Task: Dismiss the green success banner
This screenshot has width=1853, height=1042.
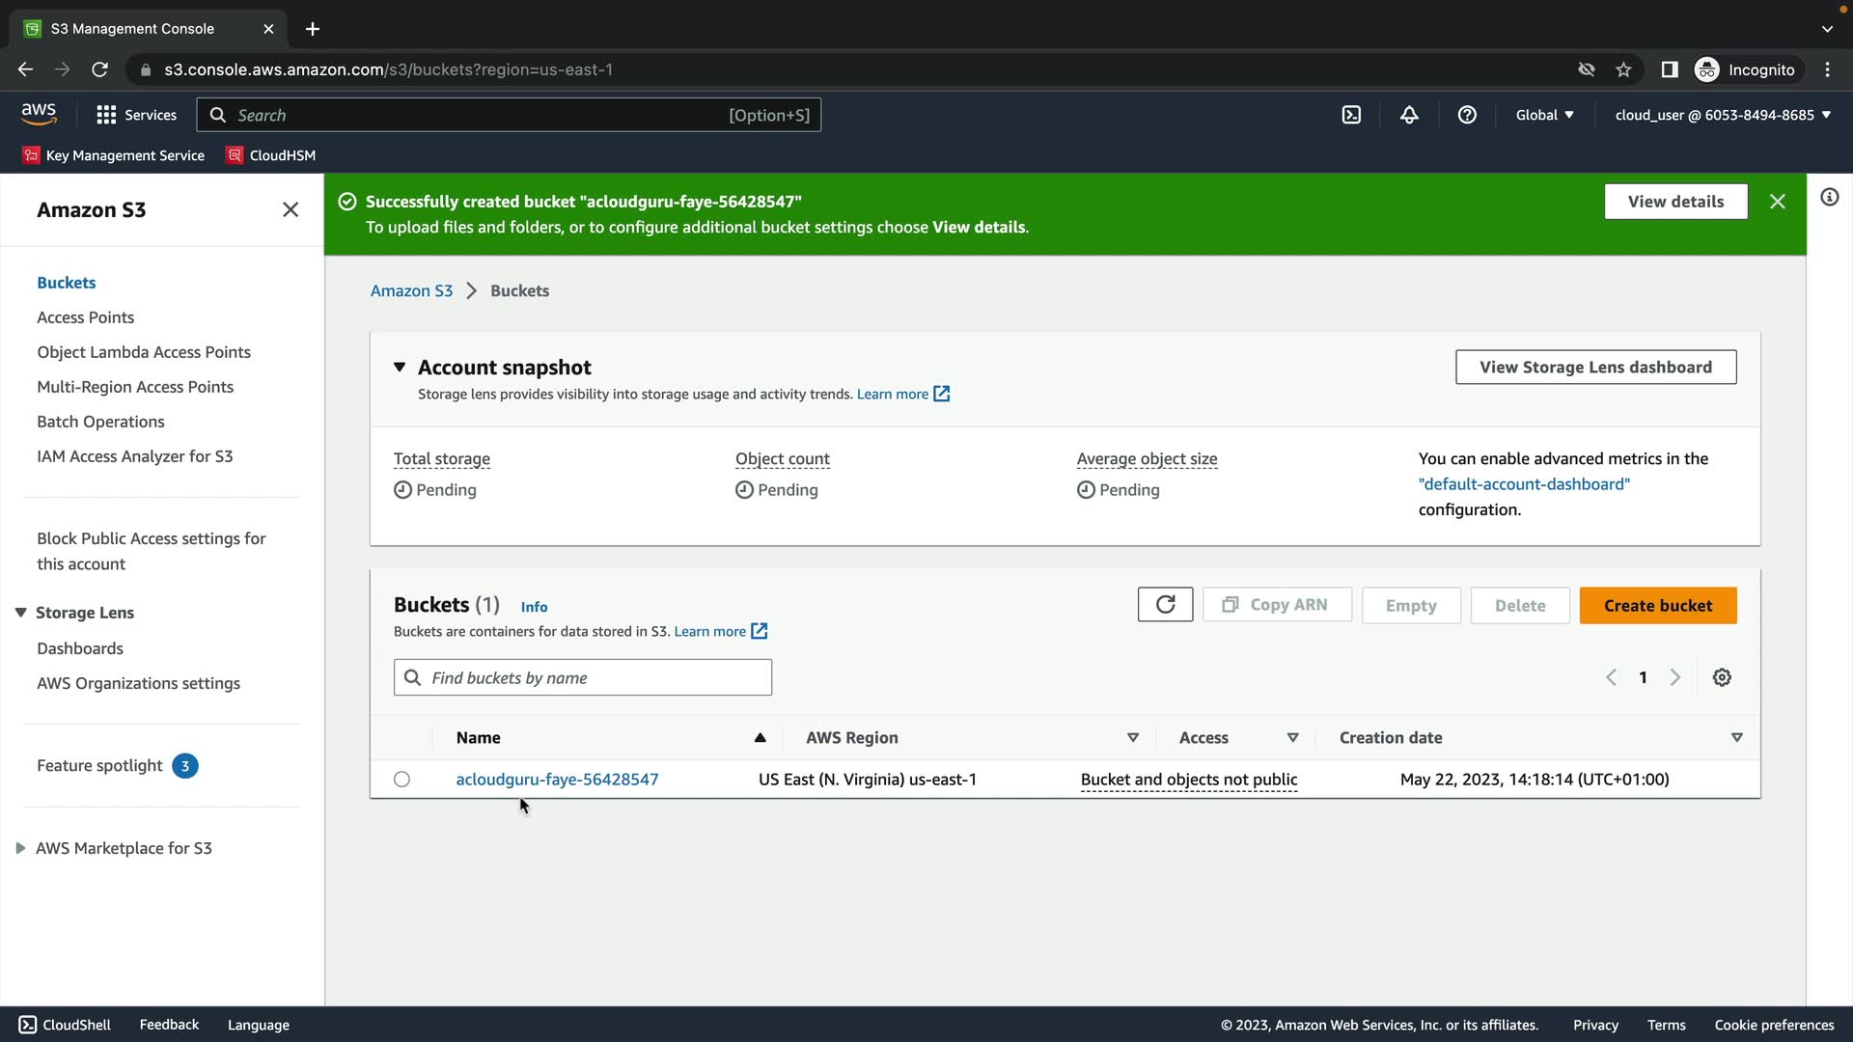Action: [x=1778, y=202]
